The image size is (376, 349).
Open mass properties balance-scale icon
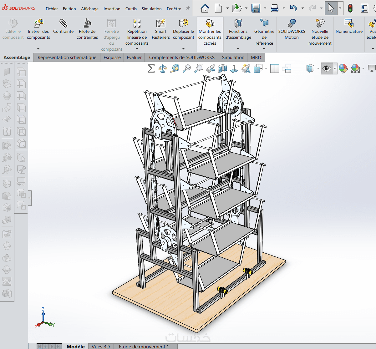click(x=163, y=68)
